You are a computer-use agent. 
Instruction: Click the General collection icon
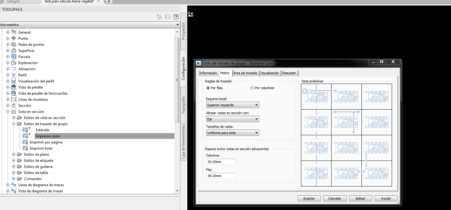click(x=13, y=32)
